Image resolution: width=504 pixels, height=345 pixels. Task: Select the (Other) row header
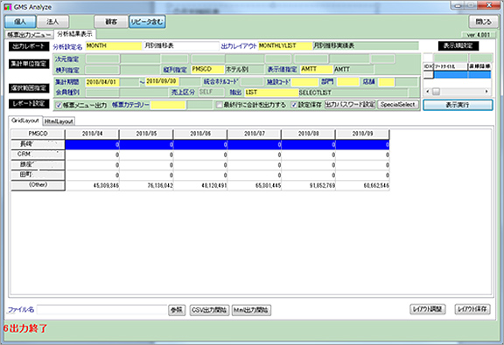pos(38,185)
